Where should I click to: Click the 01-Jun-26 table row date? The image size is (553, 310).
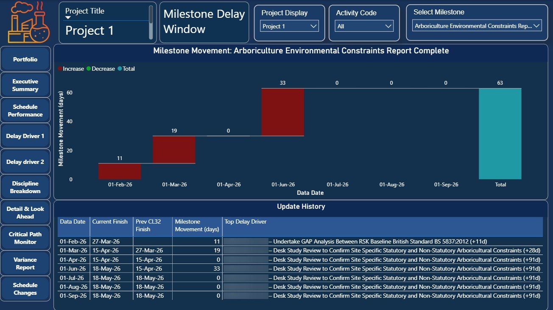pyautogui.click(x=73, y=268)
